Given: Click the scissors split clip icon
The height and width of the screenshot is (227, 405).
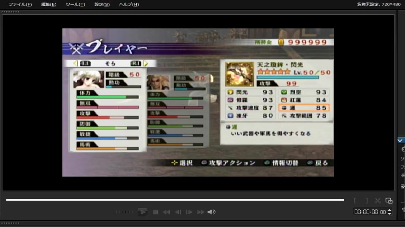Looking at the screenshot, I should coord(378,201).
